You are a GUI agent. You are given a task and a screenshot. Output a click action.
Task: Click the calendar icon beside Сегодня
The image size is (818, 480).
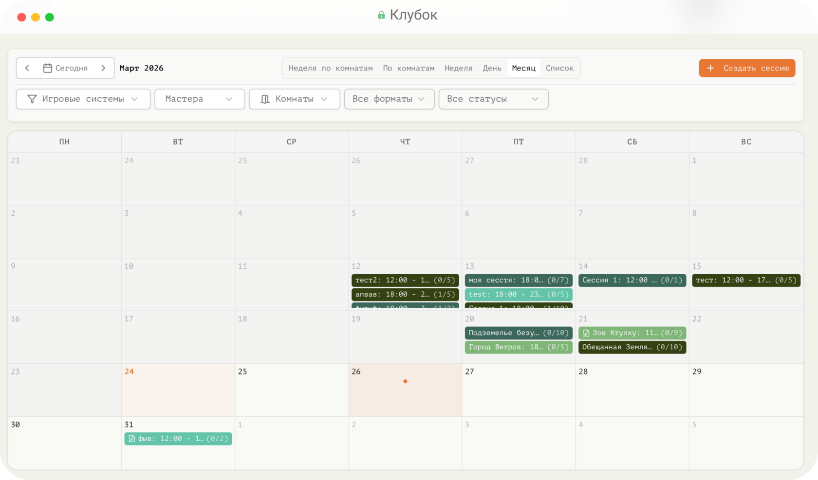[x=47, y=68]
